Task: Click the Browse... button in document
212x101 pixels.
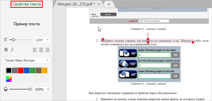Action: (108, 15)
